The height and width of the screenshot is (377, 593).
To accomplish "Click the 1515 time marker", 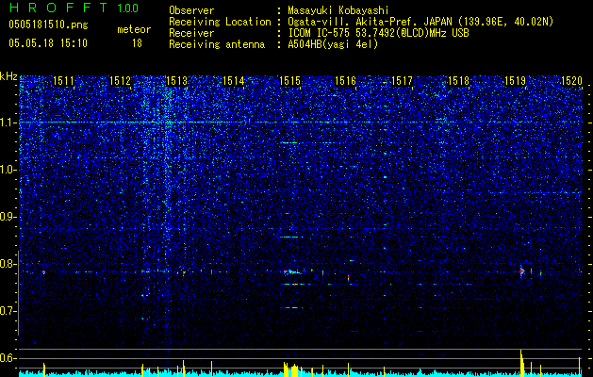I will coord(289,80).
